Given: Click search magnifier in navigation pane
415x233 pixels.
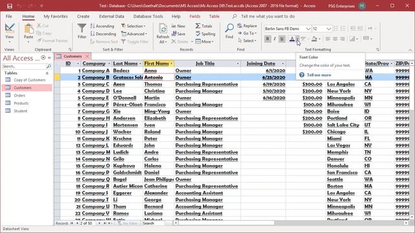Looking at the screenshot, I should tap(49, 66).
